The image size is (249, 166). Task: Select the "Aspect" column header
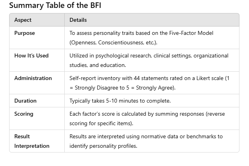click(23, 20)
